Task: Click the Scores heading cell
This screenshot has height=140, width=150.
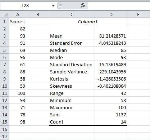Action: click(x=18, y=21)
